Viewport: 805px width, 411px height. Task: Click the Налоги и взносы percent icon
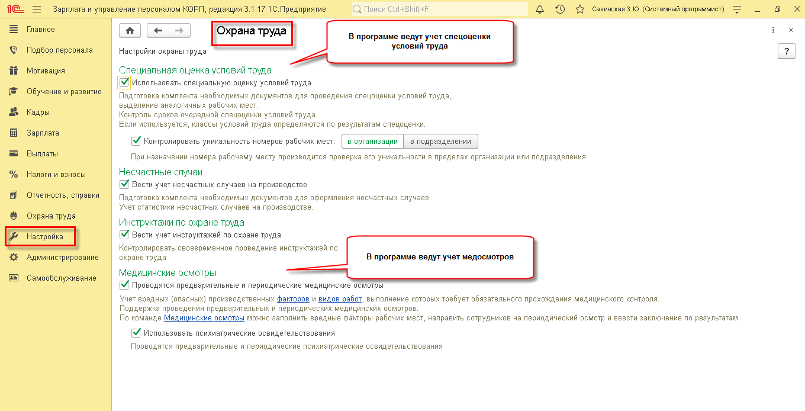click(x=14, y=175)
